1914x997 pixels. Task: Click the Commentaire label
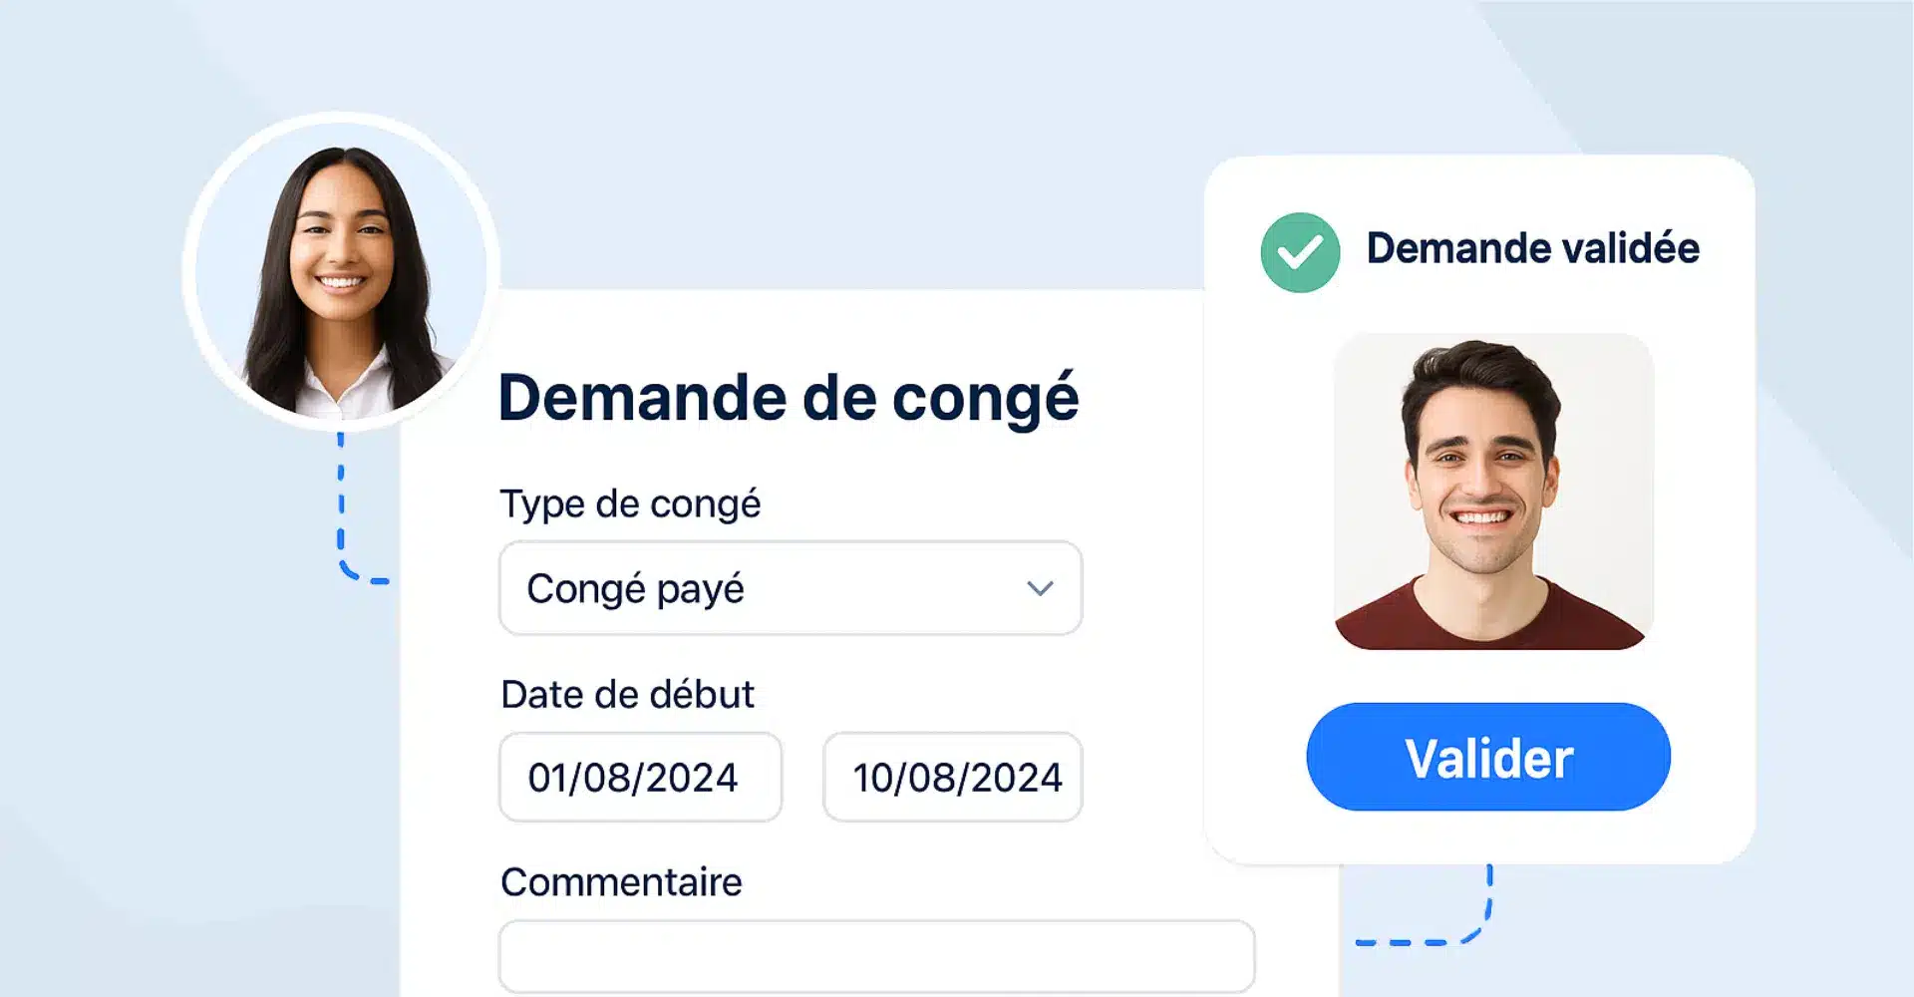tap(621, 882)
